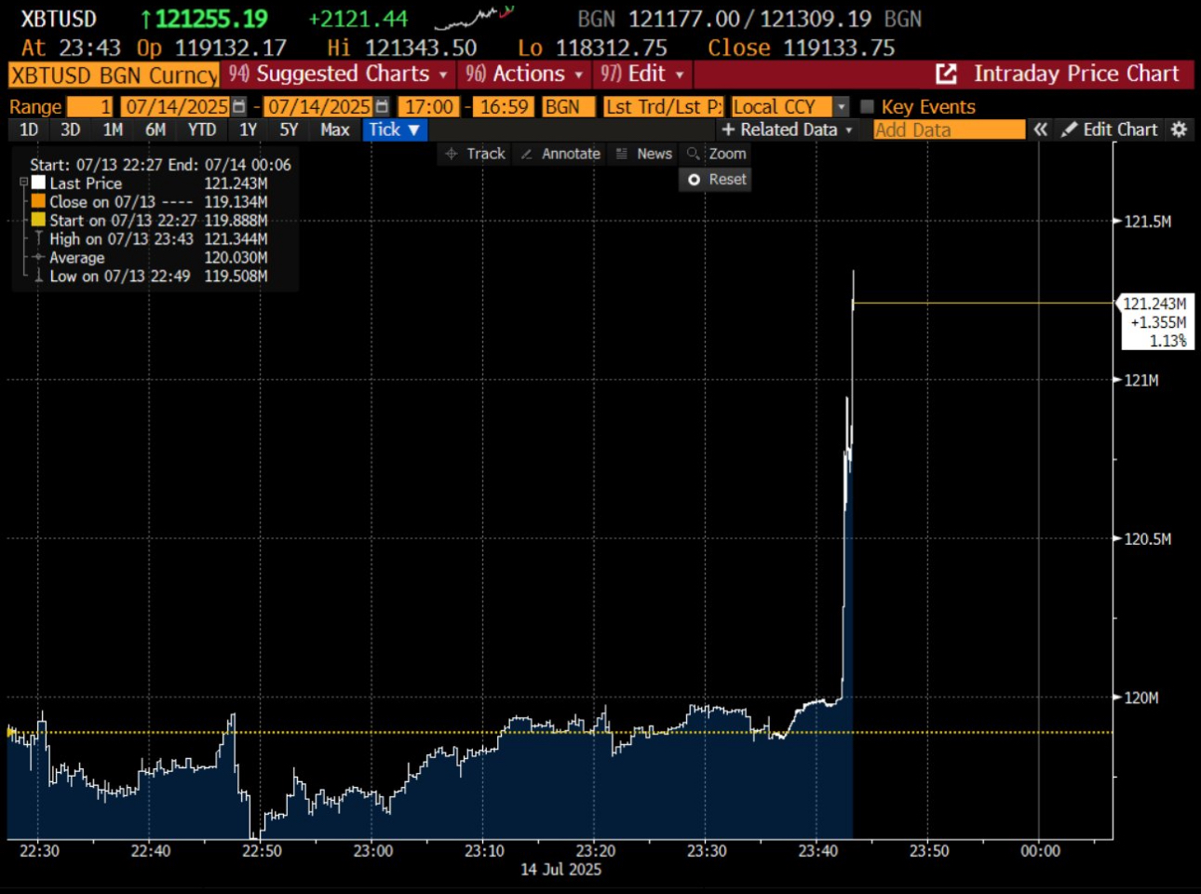Open calendar picker for start date

click(239, 107)
